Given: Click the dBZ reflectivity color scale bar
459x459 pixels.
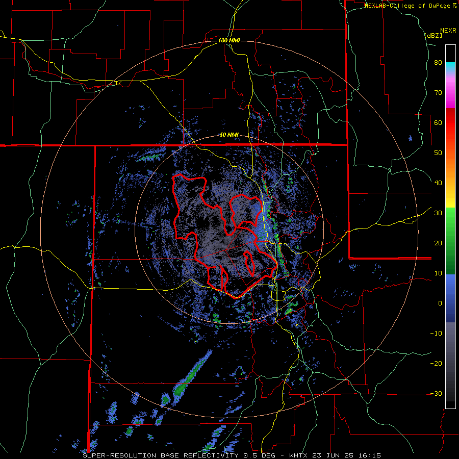Looking at the screenshot, I should pos(450,226).
